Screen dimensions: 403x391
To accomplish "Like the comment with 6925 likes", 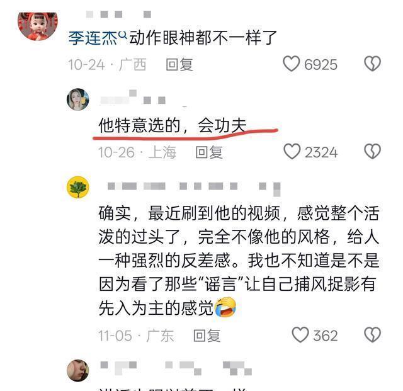I will tap(291, 64).
